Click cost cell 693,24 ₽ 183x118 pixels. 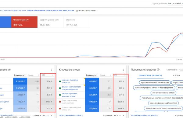pos(20,95)
